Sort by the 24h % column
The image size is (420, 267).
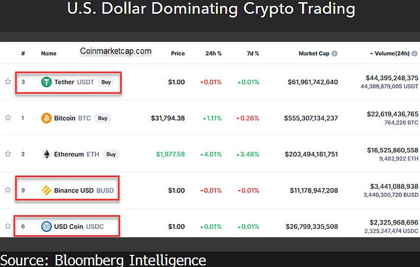pos(214,53)
